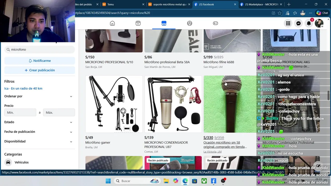Open the Marketplace storefront icon

coord(164,23)
